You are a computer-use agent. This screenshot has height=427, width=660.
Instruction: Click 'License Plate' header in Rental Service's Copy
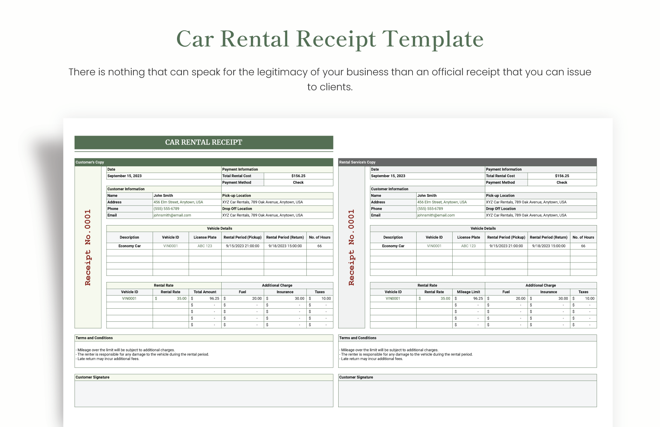click(468, 237)
